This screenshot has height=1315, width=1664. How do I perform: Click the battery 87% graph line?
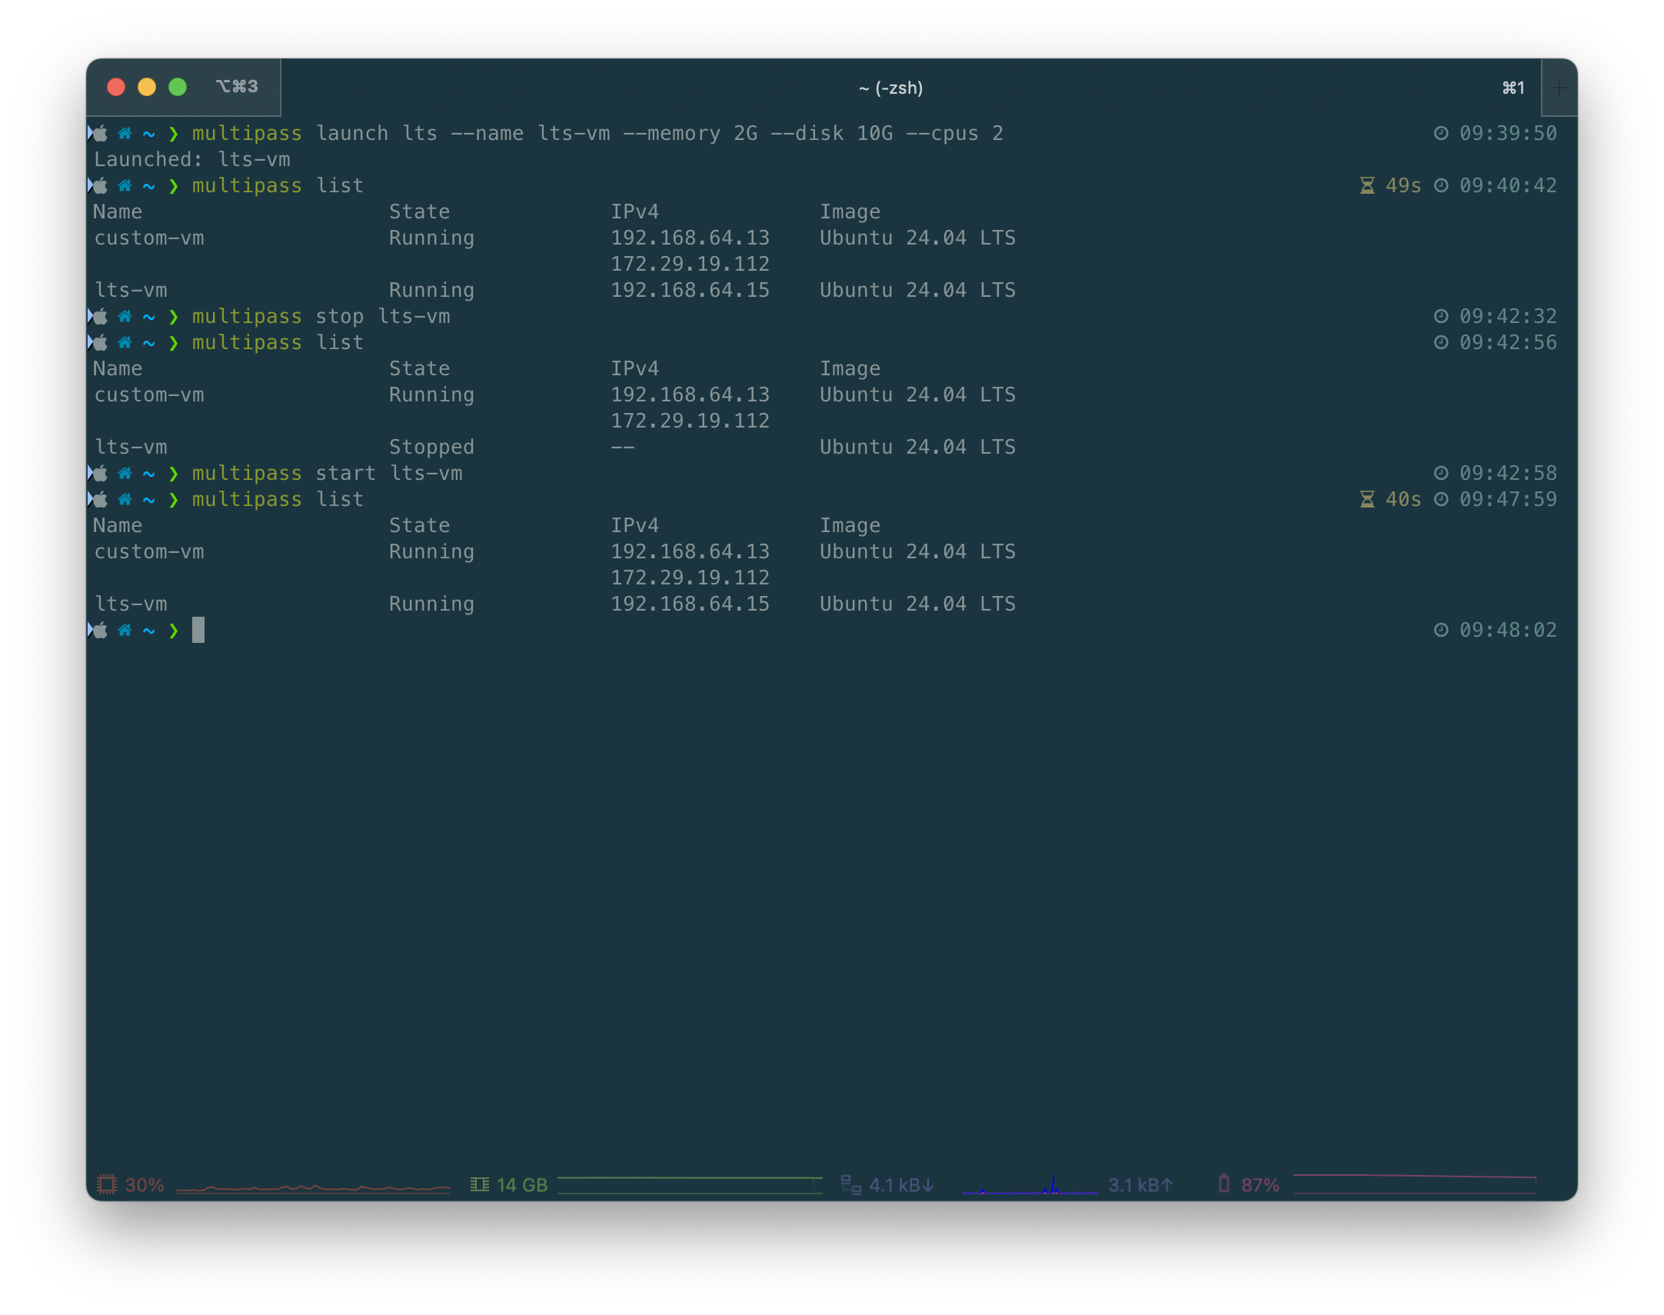pyautogui.click(x=1415, y=1184)
